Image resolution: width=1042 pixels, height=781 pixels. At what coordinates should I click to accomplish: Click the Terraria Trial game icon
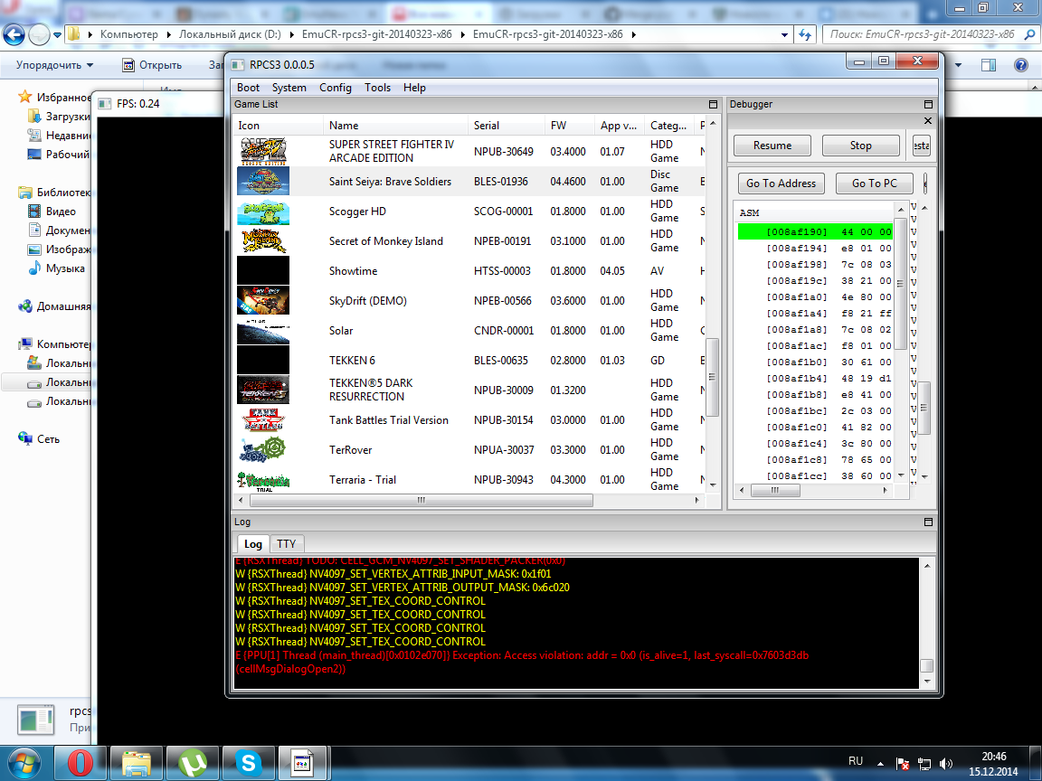[263, 480]
